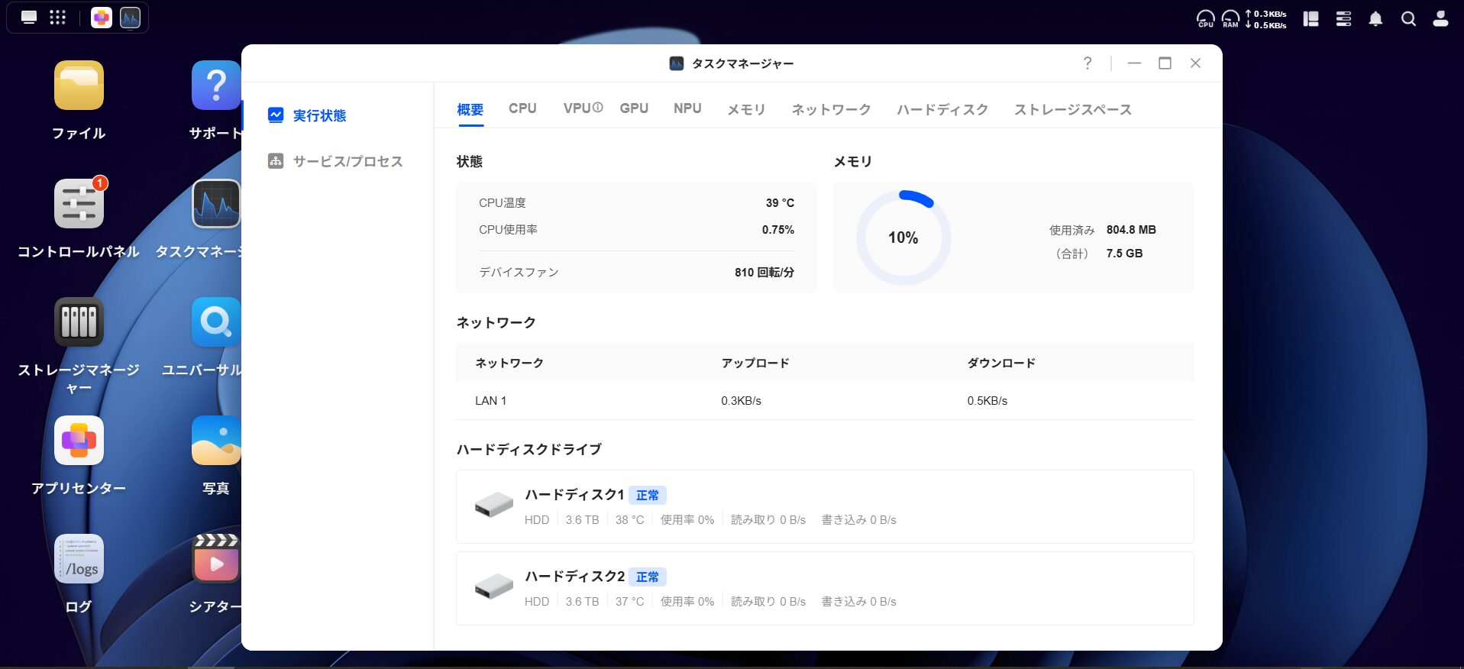This screenshot has width=1464, height=669.
Task: Click the LAN 1 network row
Action: pyautogui.click(x=824, y=401)
